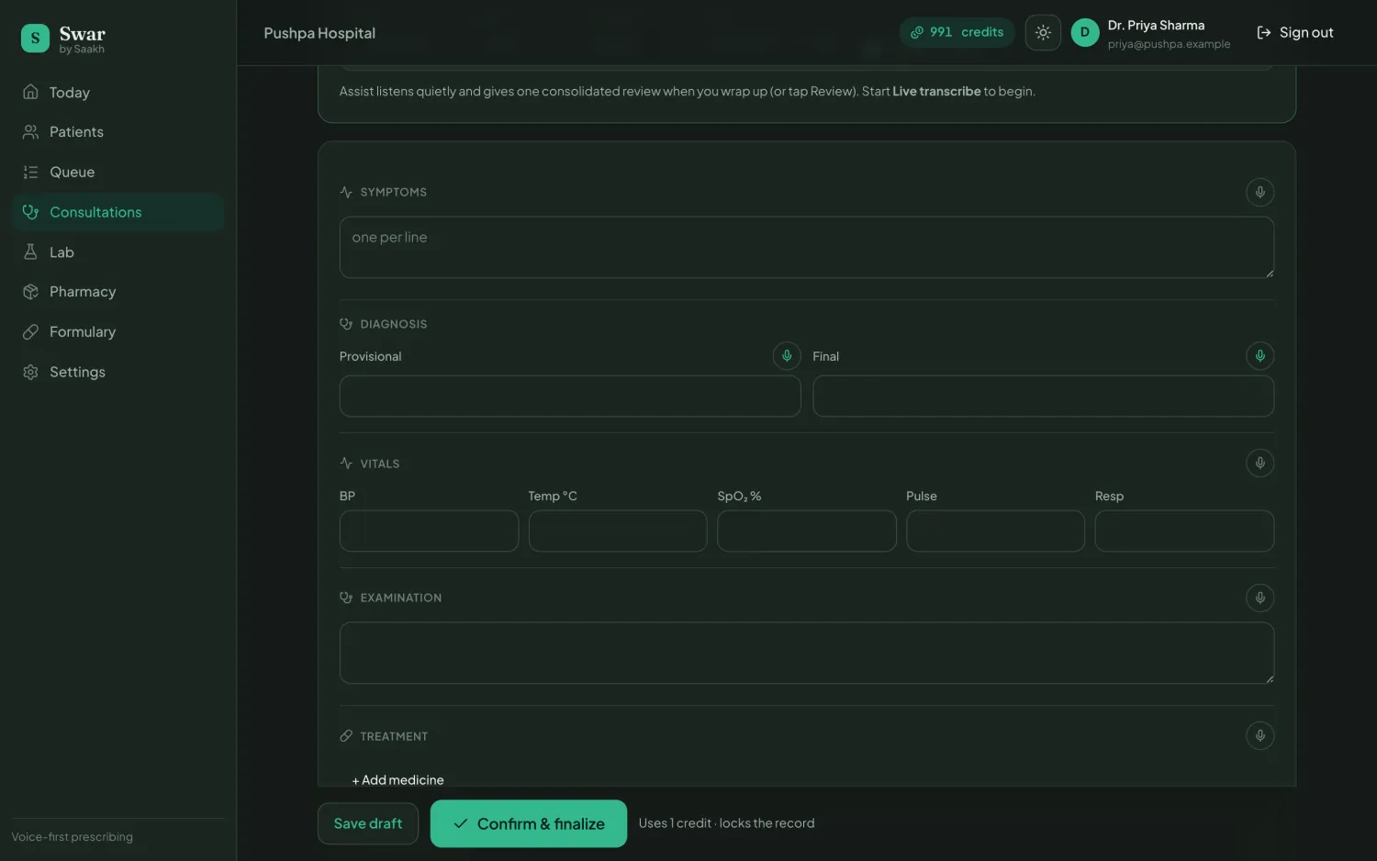Click the Examination section stethoscope icon
Screen dimensions: 1377x861
346,598
